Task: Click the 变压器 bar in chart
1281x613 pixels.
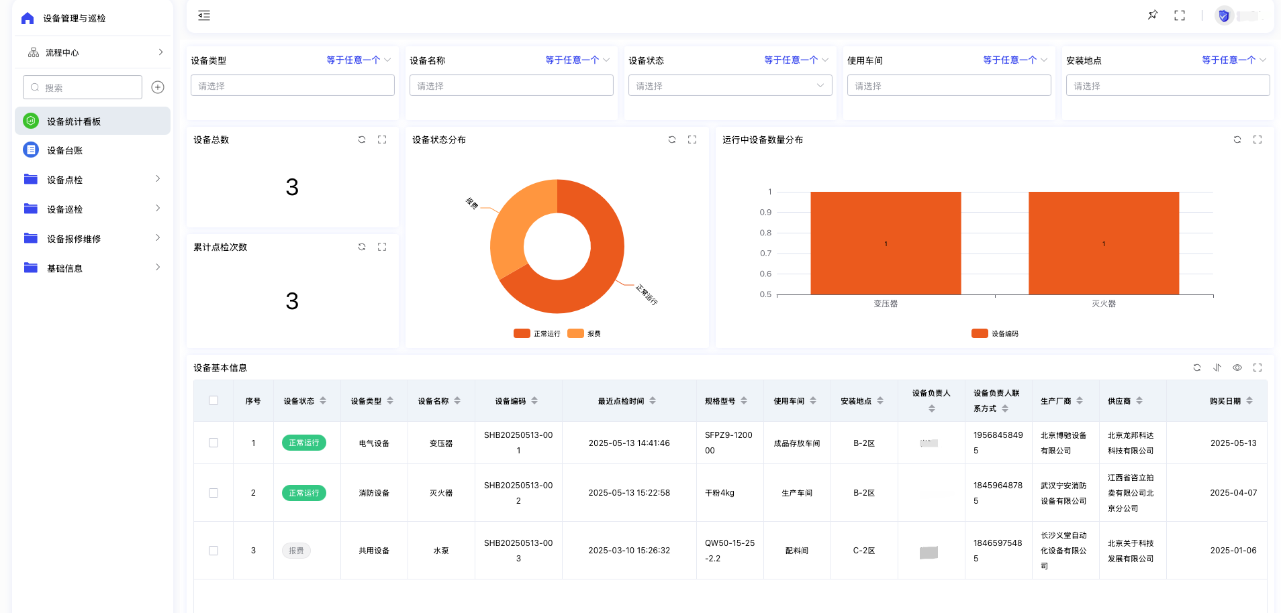Action: (x=886, y=243)
